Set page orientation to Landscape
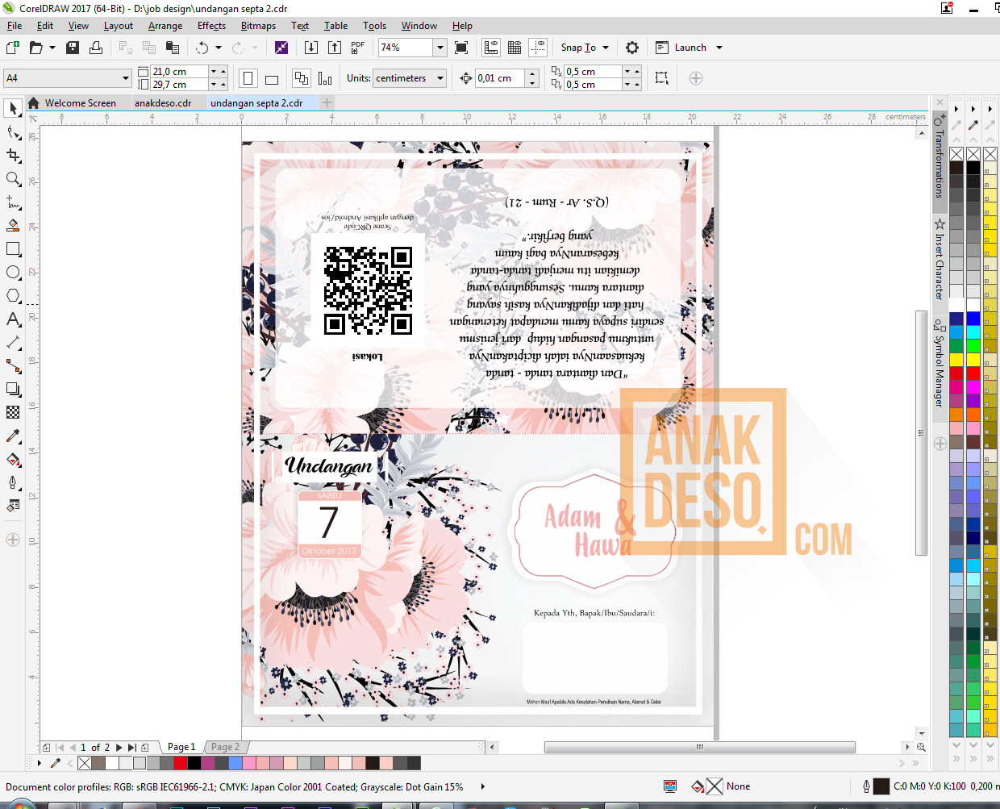1000x809 pixels. [x=272, y=78]
